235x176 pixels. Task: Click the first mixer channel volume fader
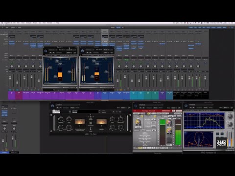pos(10,78)
